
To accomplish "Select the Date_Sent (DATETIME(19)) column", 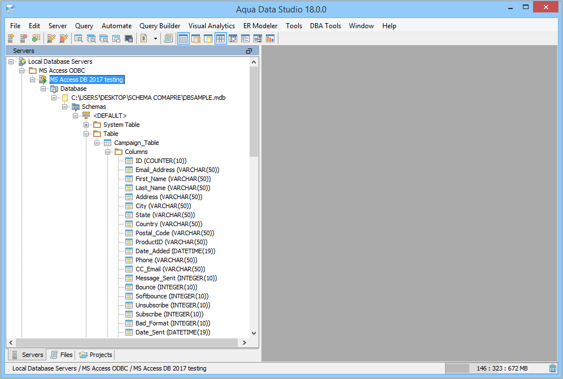I will [173, 332].
